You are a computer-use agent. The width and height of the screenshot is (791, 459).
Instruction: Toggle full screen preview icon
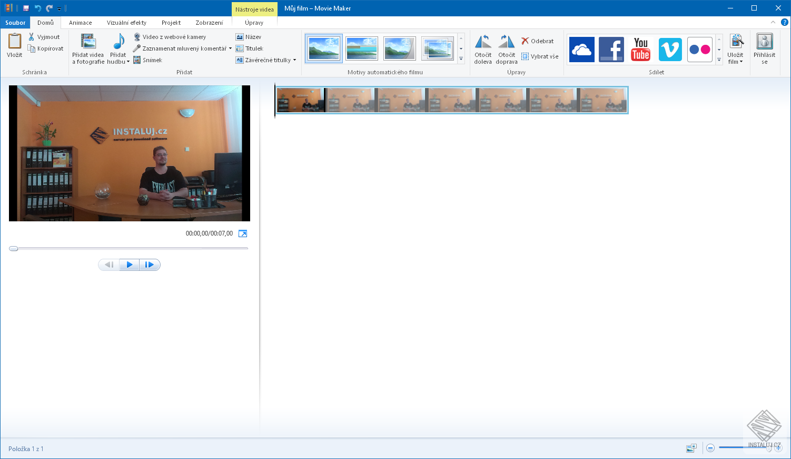coord(243,233)
